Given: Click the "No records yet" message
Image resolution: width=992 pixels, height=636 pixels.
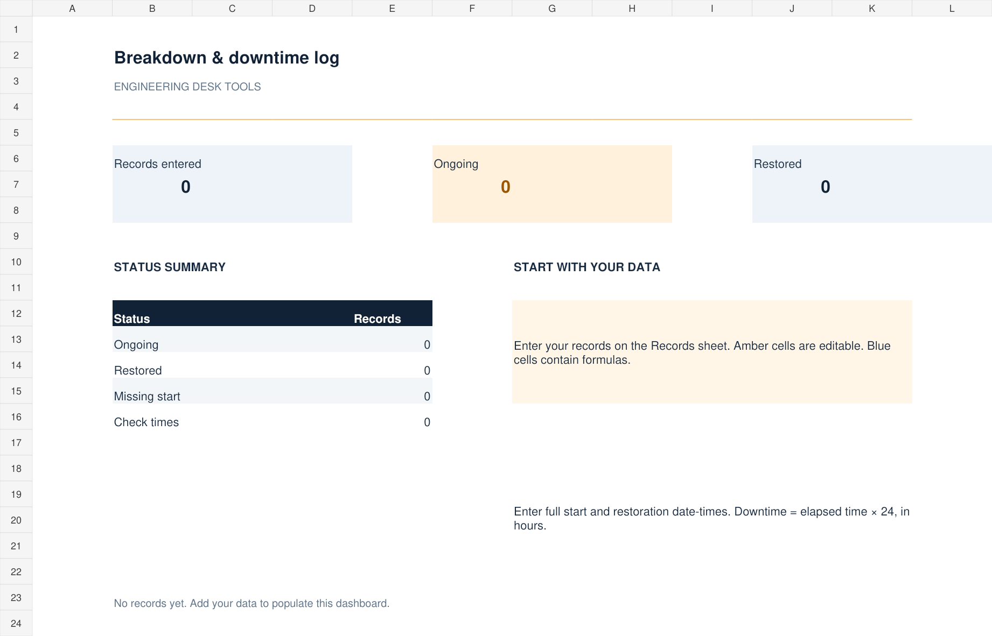Looking at the screenshot, I should [252, 603].
